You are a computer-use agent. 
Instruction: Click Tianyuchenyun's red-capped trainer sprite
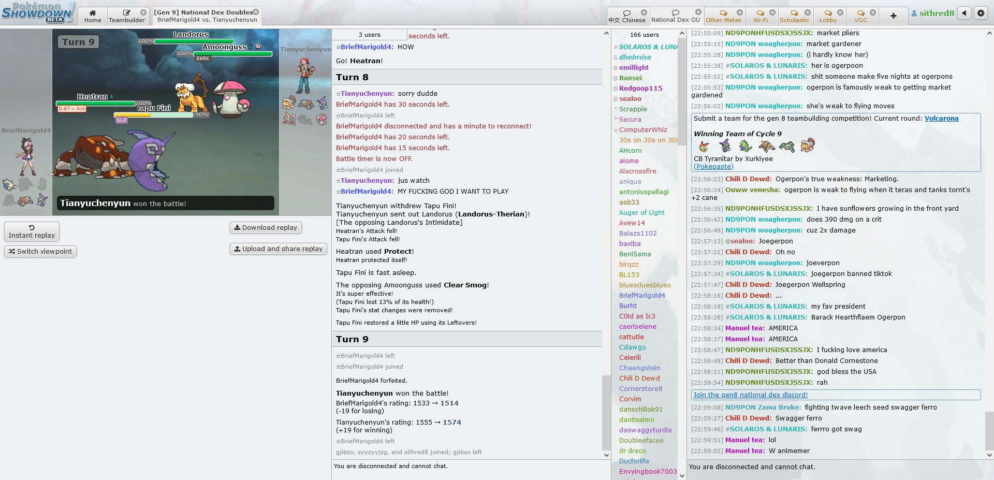[x=305, y=75]
